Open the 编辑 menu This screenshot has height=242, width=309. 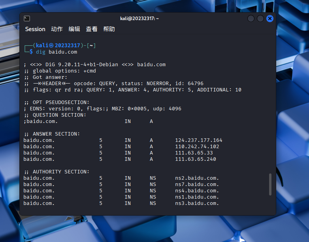point(74,29)
